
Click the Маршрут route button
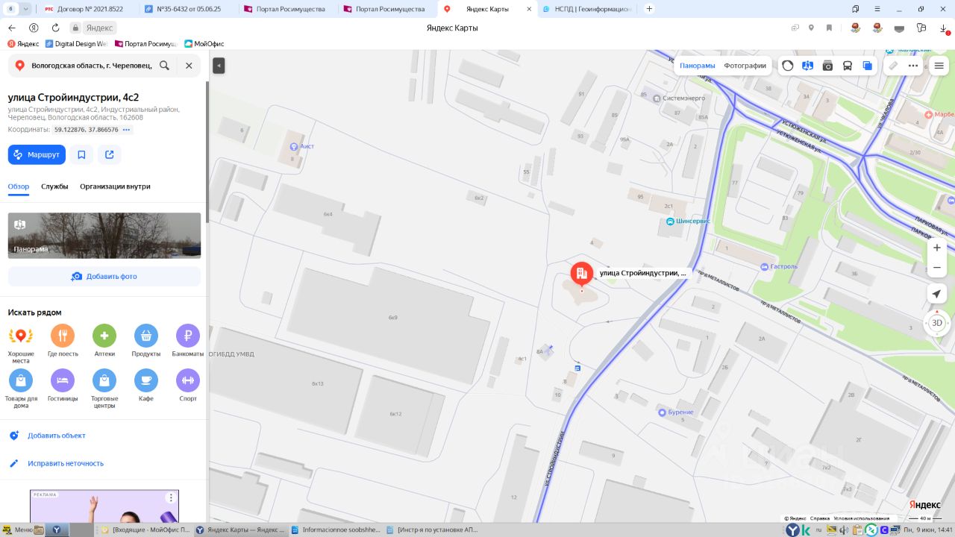pyautogui.click(x=37, y=154)
